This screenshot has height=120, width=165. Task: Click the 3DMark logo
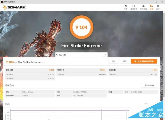point(14,7)
